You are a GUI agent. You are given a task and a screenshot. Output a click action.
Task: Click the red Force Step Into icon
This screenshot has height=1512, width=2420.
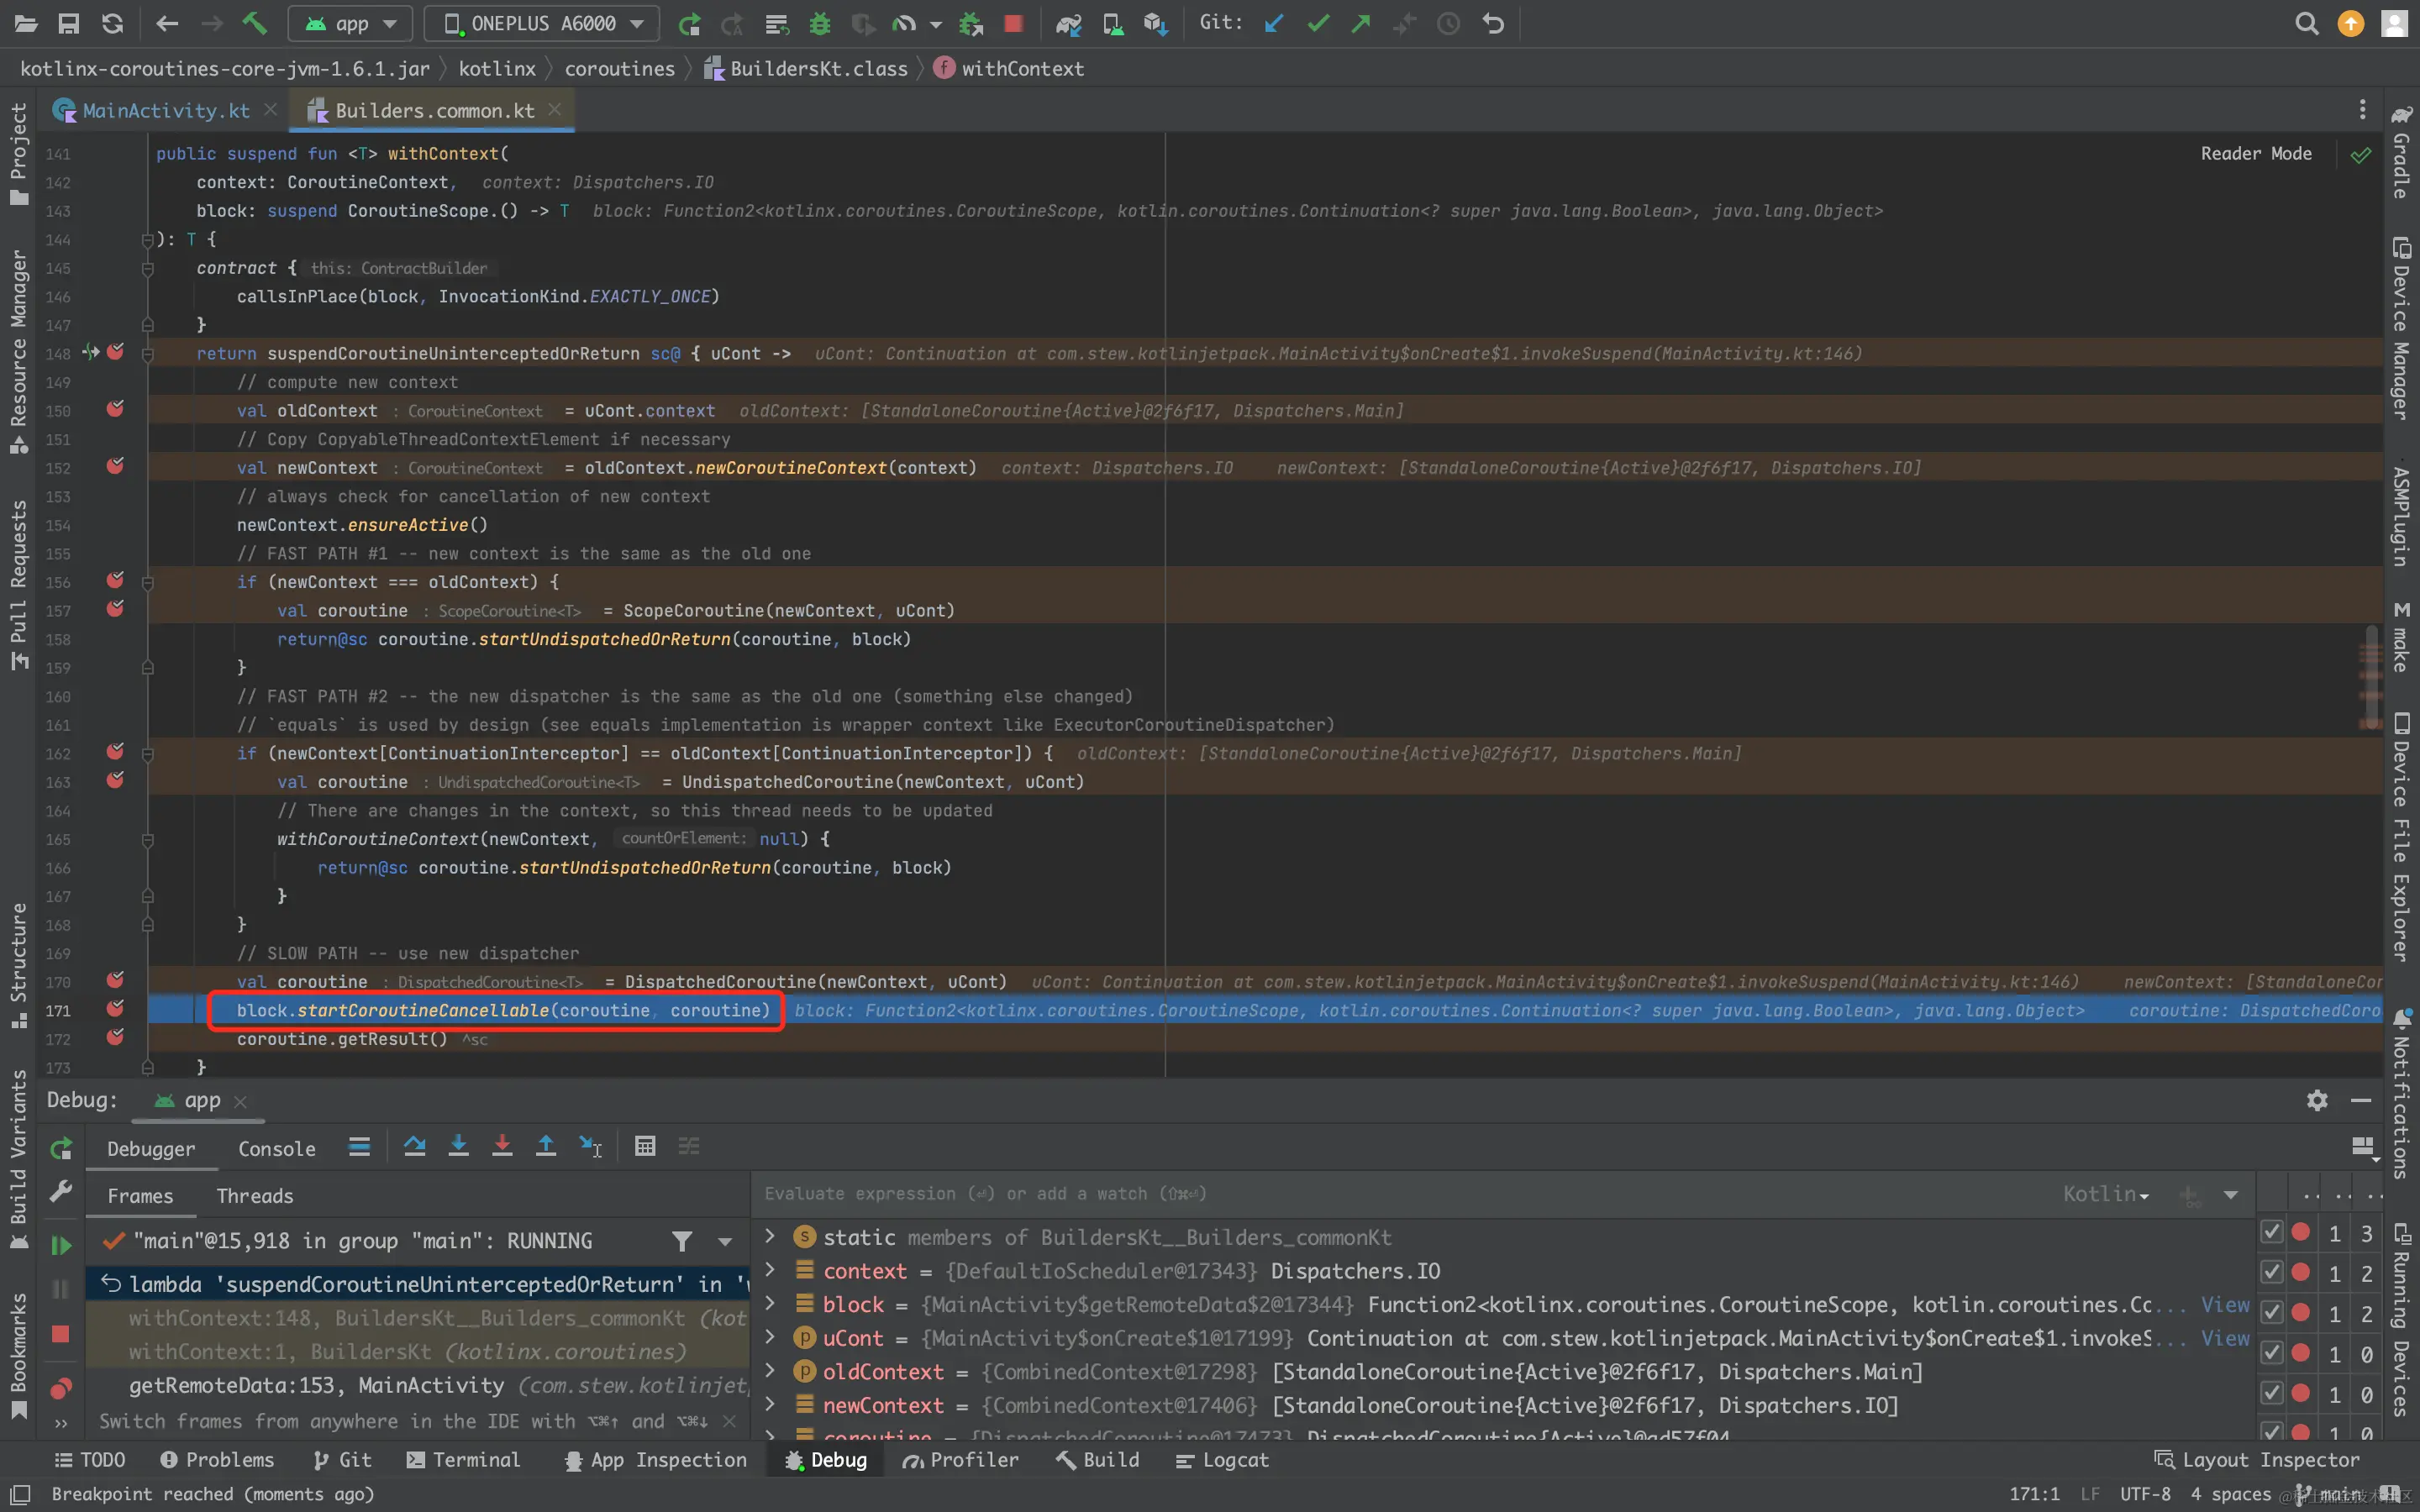(x=502, y=1146)
